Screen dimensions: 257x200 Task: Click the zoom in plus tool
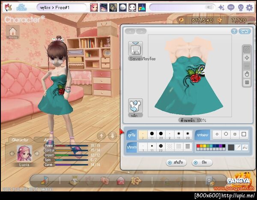click(x=247, y=58)
